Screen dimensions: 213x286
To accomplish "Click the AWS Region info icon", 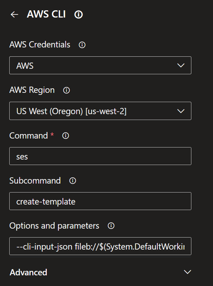I will click(66, 90).
